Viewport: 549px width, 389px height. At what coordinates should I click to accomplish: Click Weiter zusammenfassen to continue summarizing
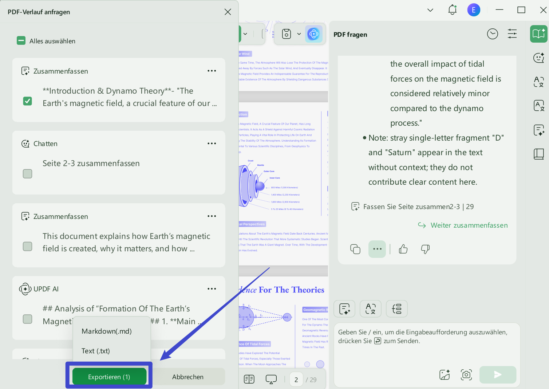tap(469, 225)
